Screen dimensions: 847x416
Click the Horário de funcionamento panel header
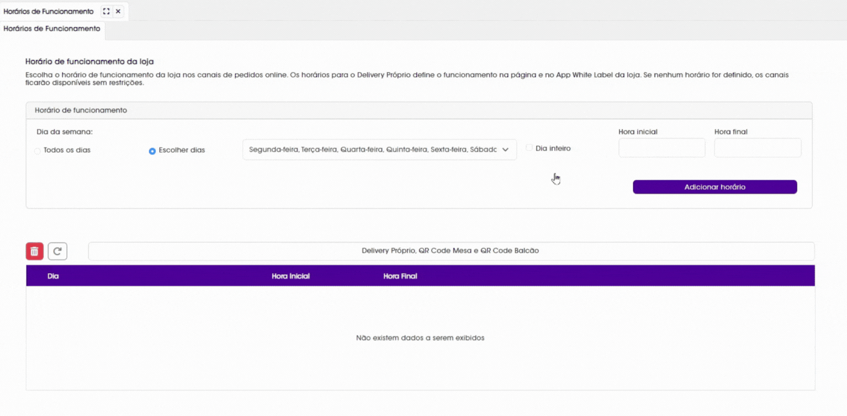point(81,110)
